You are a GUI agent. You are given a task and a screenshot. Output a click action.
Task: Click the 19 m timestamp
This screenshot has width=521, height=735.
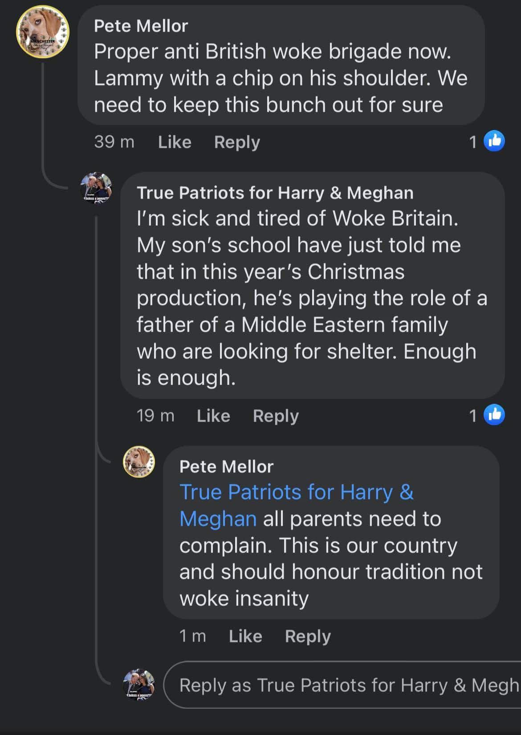pos(155,416)
